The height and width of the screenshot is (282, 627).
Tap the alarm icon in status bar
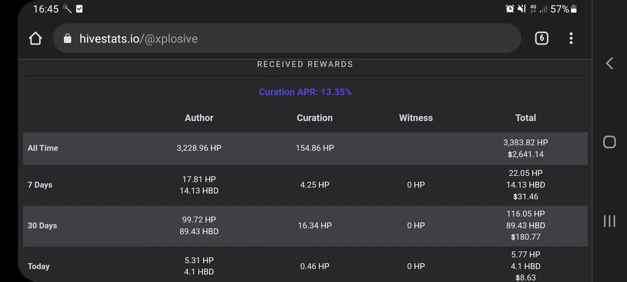click(510, 9)
